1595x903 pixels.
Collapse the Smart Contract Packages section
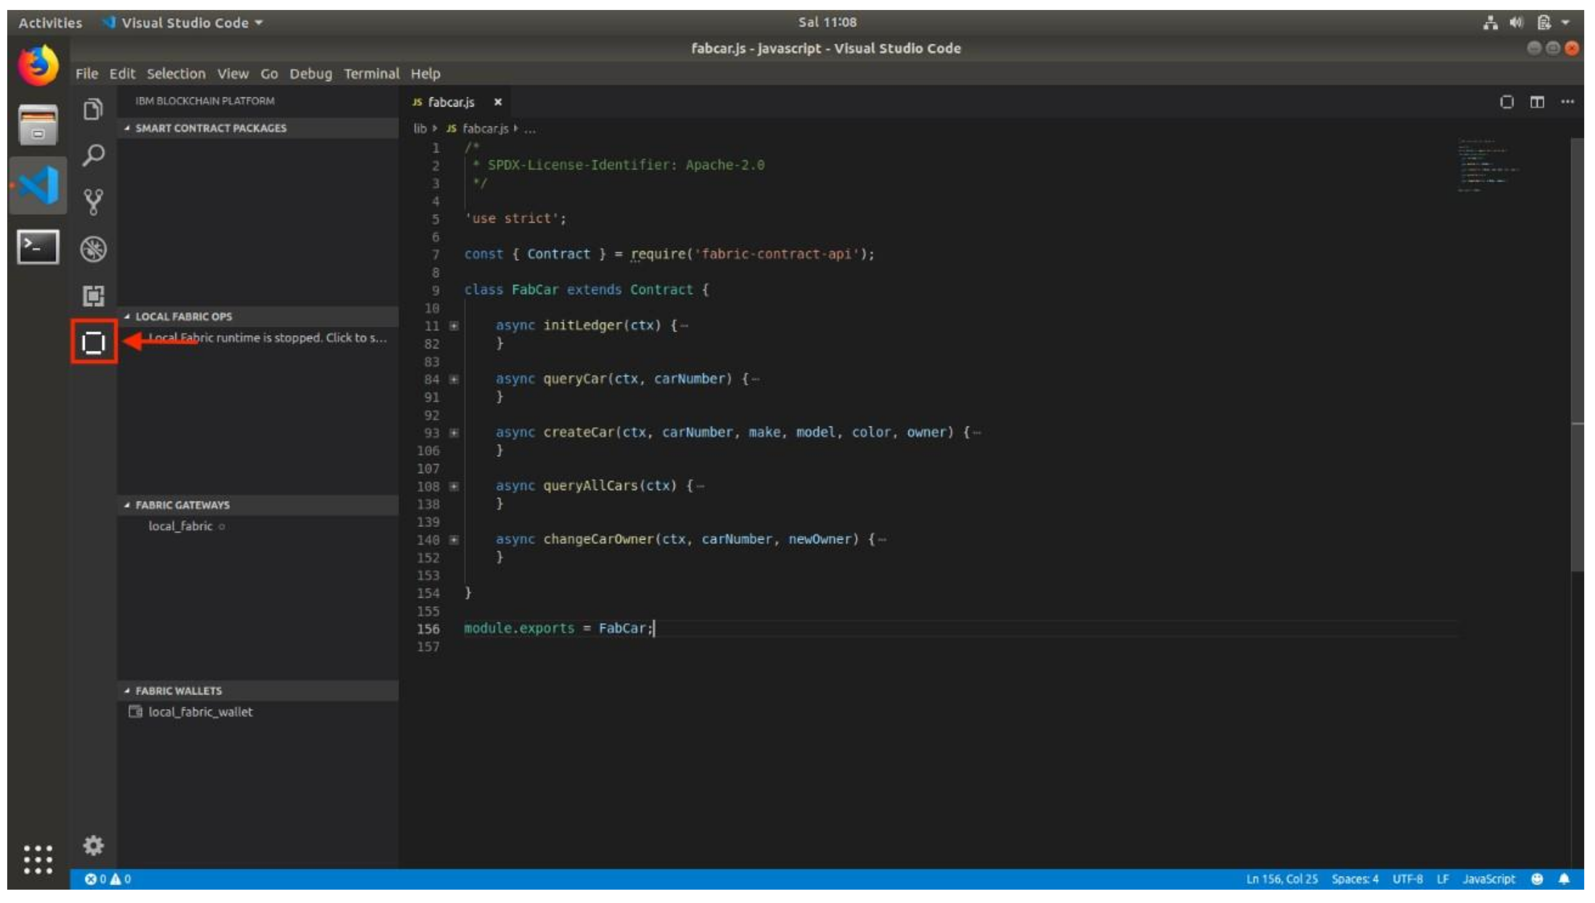210,128
